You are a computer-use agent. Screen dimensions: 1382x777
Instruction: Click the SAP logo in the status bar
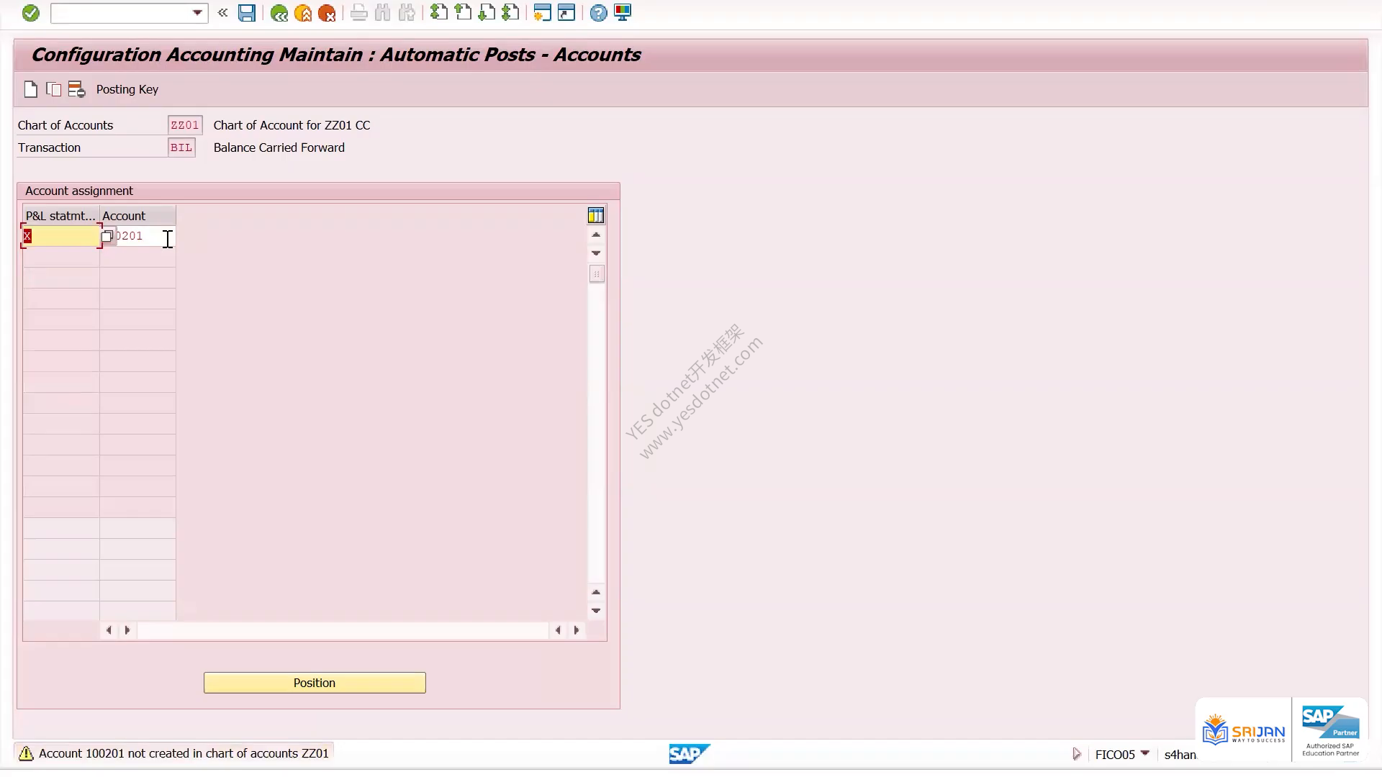689,754
